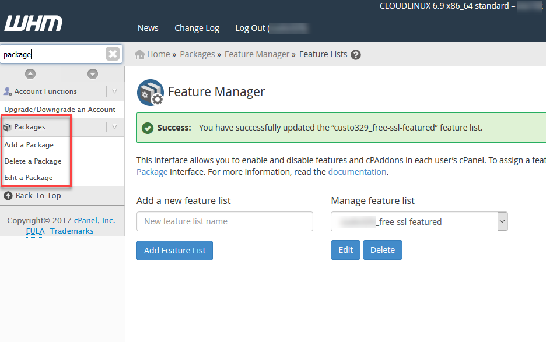
Task: Click the Home breadcrumb icon
Action: pyautogui.click(x=140, y=54)
